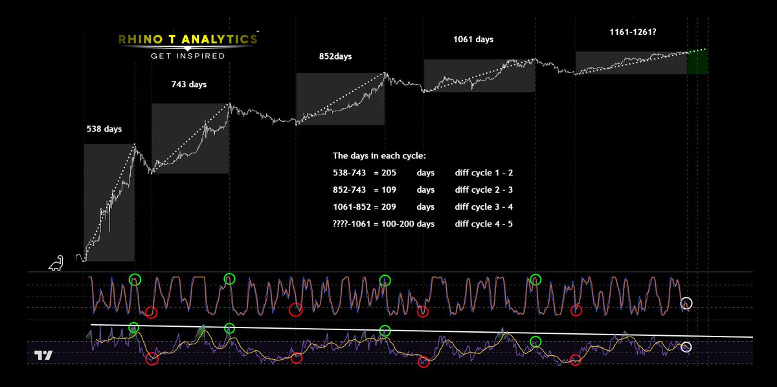Click the 1061 days label

pos(473,39)
